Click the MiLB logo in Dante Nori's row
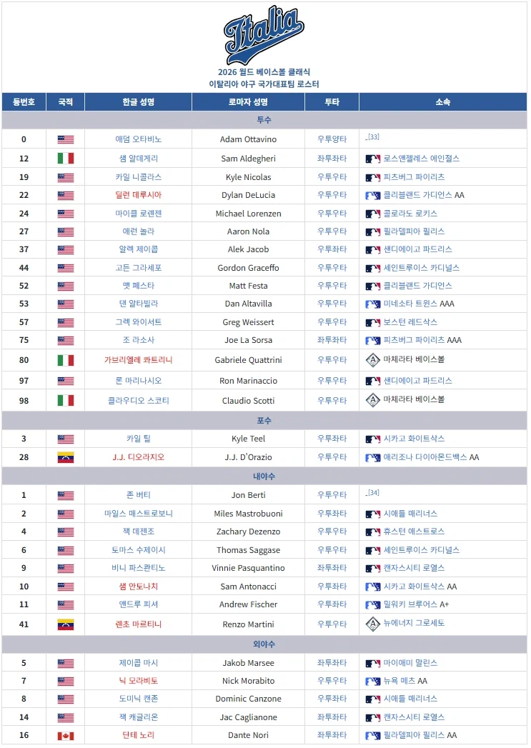The height and width of the screenshot is (748, 531). 373,736
